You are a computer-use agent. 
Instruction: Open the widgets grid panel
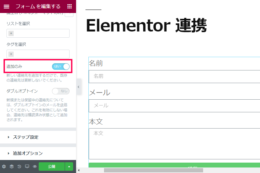[x=70, y=6]
